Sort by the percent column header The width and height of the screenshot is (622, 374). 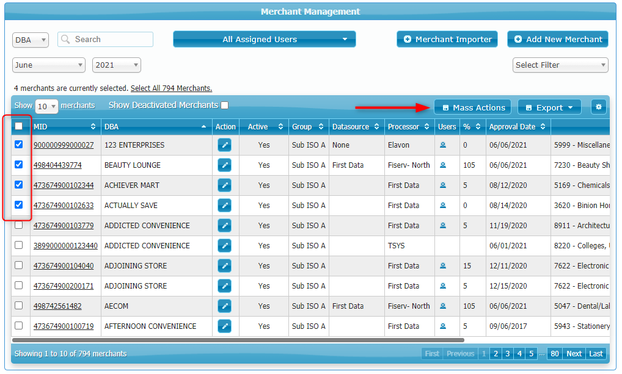tap(472, 127)
